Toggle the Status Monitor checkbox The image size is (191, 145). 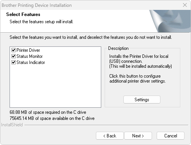13,56
